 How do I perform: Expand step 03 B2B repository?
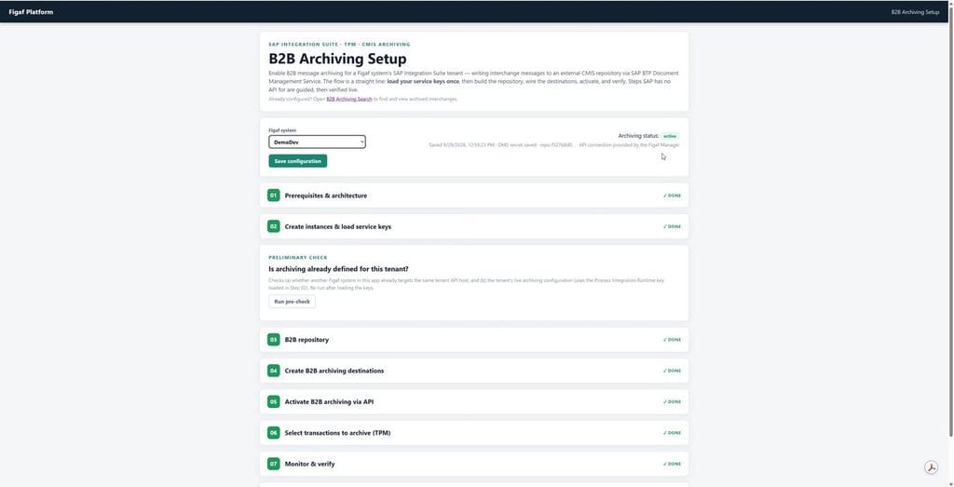(x=474, y=340)
